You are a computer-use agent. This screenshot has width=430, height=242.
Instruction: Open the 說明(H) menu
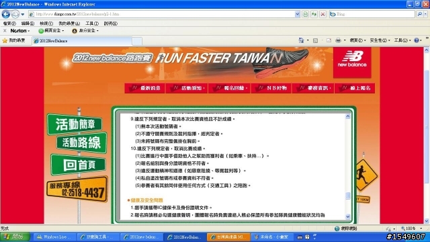110,24
